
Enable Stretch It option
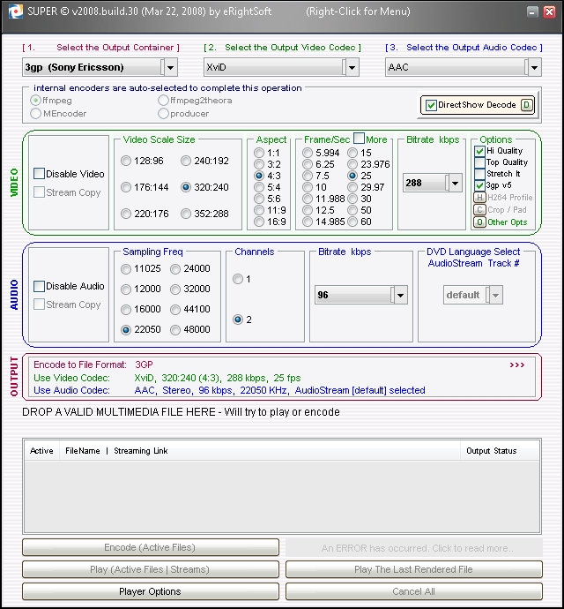[x=479, y=174]
